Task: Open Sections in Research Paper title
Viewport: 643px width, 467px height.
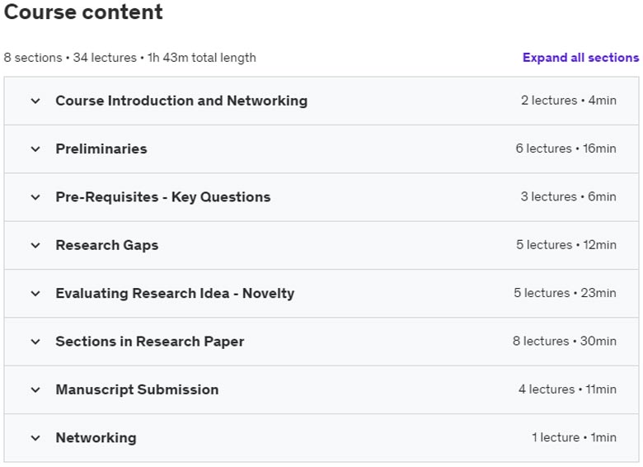Action: [x=150, y=342]
